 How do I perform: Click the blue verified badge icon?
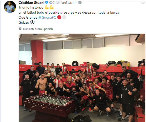coord(47,3)
